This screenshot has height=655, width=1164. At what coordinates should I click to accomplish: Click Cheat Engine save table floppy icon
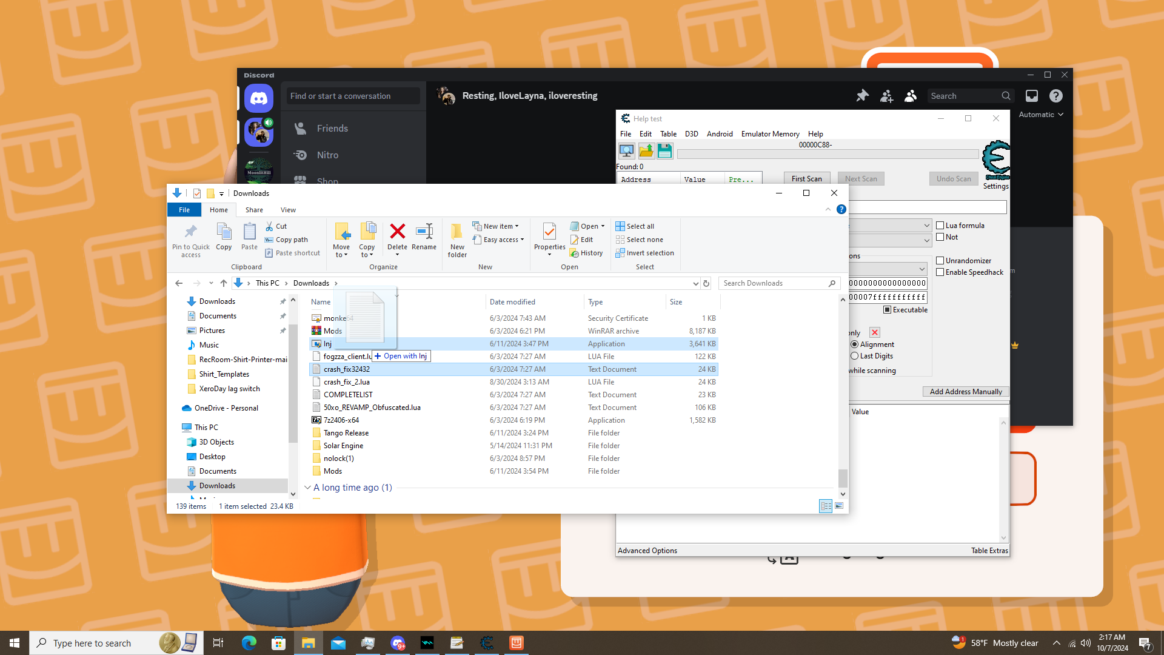tap(664, 151)
